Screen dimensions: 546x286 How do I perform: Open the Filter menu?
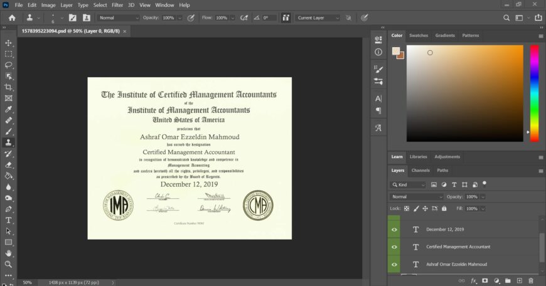pyautogui.click(x=117, y=5)
